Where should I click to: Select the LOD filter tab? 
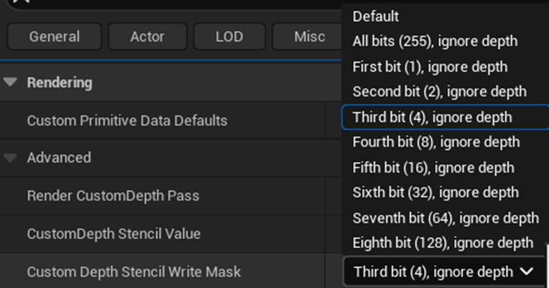229,37
